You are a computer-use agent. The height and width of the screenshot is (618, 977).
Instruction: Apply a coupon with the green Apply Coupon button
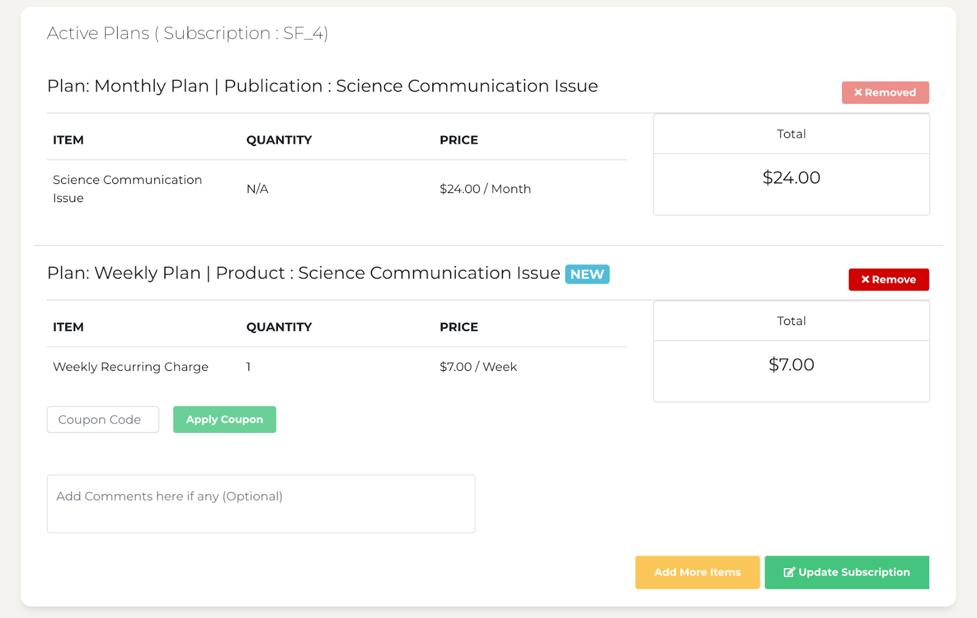(224, 419)
